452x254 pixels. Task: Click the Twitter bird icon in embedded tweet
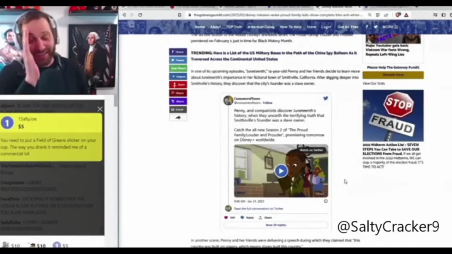(325, 98)
